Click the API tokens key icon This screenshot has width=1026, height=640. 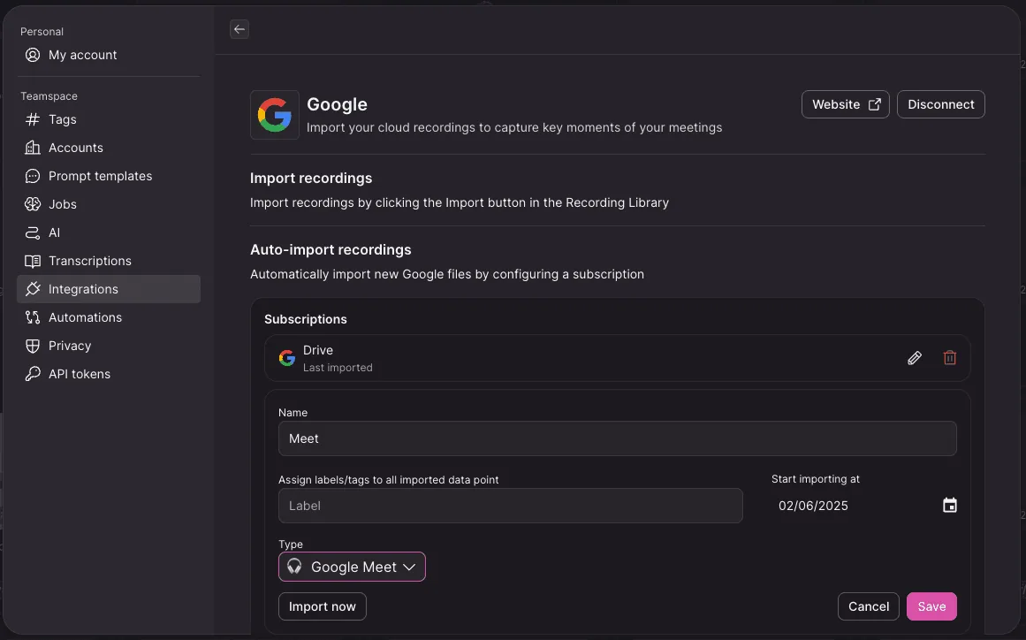(x=33, y=374)
